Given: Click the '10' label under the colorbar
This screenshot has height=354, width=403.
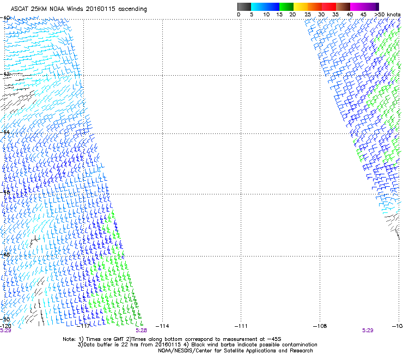Looking at the screenshot, I should [266, 15].
